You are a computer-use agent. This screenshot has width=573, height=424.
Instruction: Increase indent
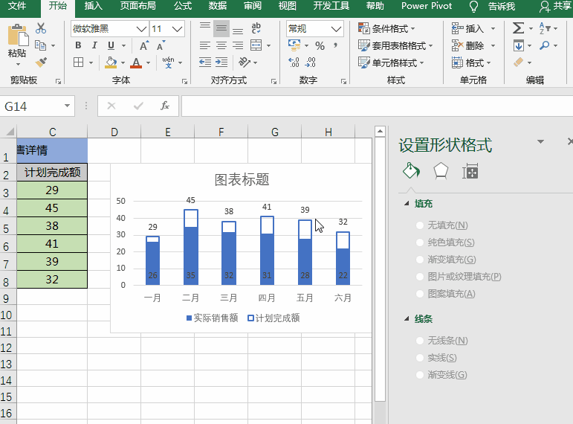pos(221,62)
